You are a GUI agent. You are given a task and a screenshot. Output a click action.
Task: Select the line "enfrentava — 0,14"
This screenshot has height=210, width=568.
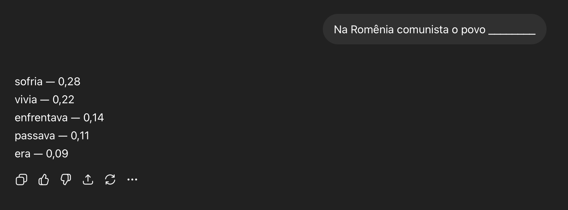pos(59,118)
